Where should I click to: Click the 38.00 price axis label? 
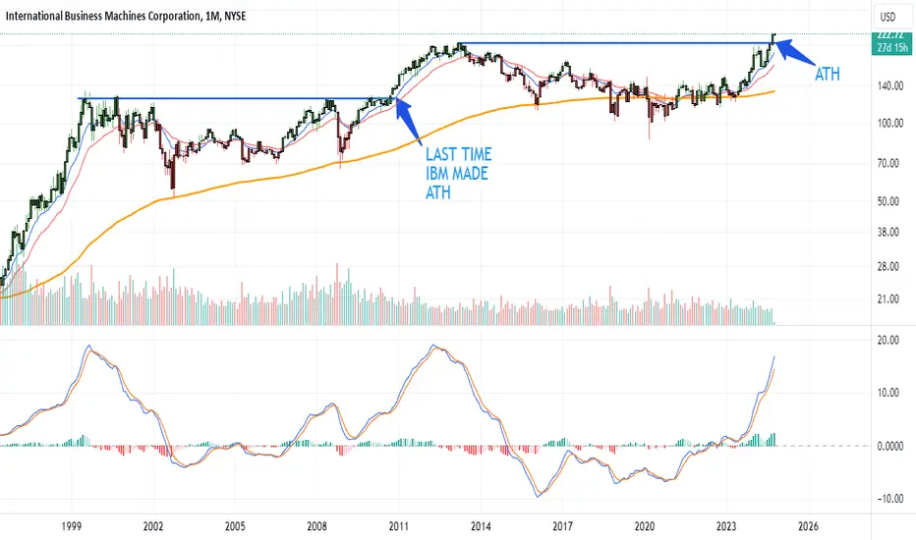click(887, 232)
